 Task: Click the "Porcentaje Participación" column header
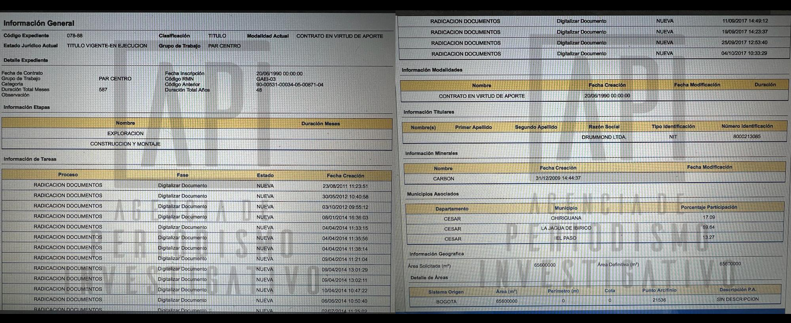(x=709, y=207)
